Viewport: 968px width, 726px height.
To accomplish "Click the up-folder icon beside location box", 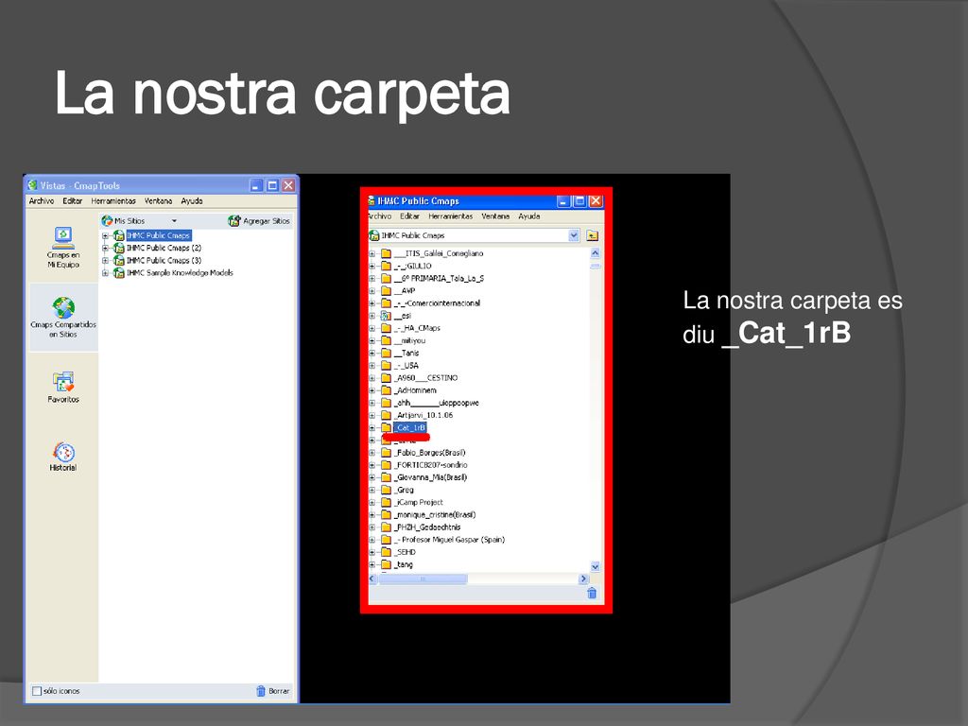I will point(592,235).
